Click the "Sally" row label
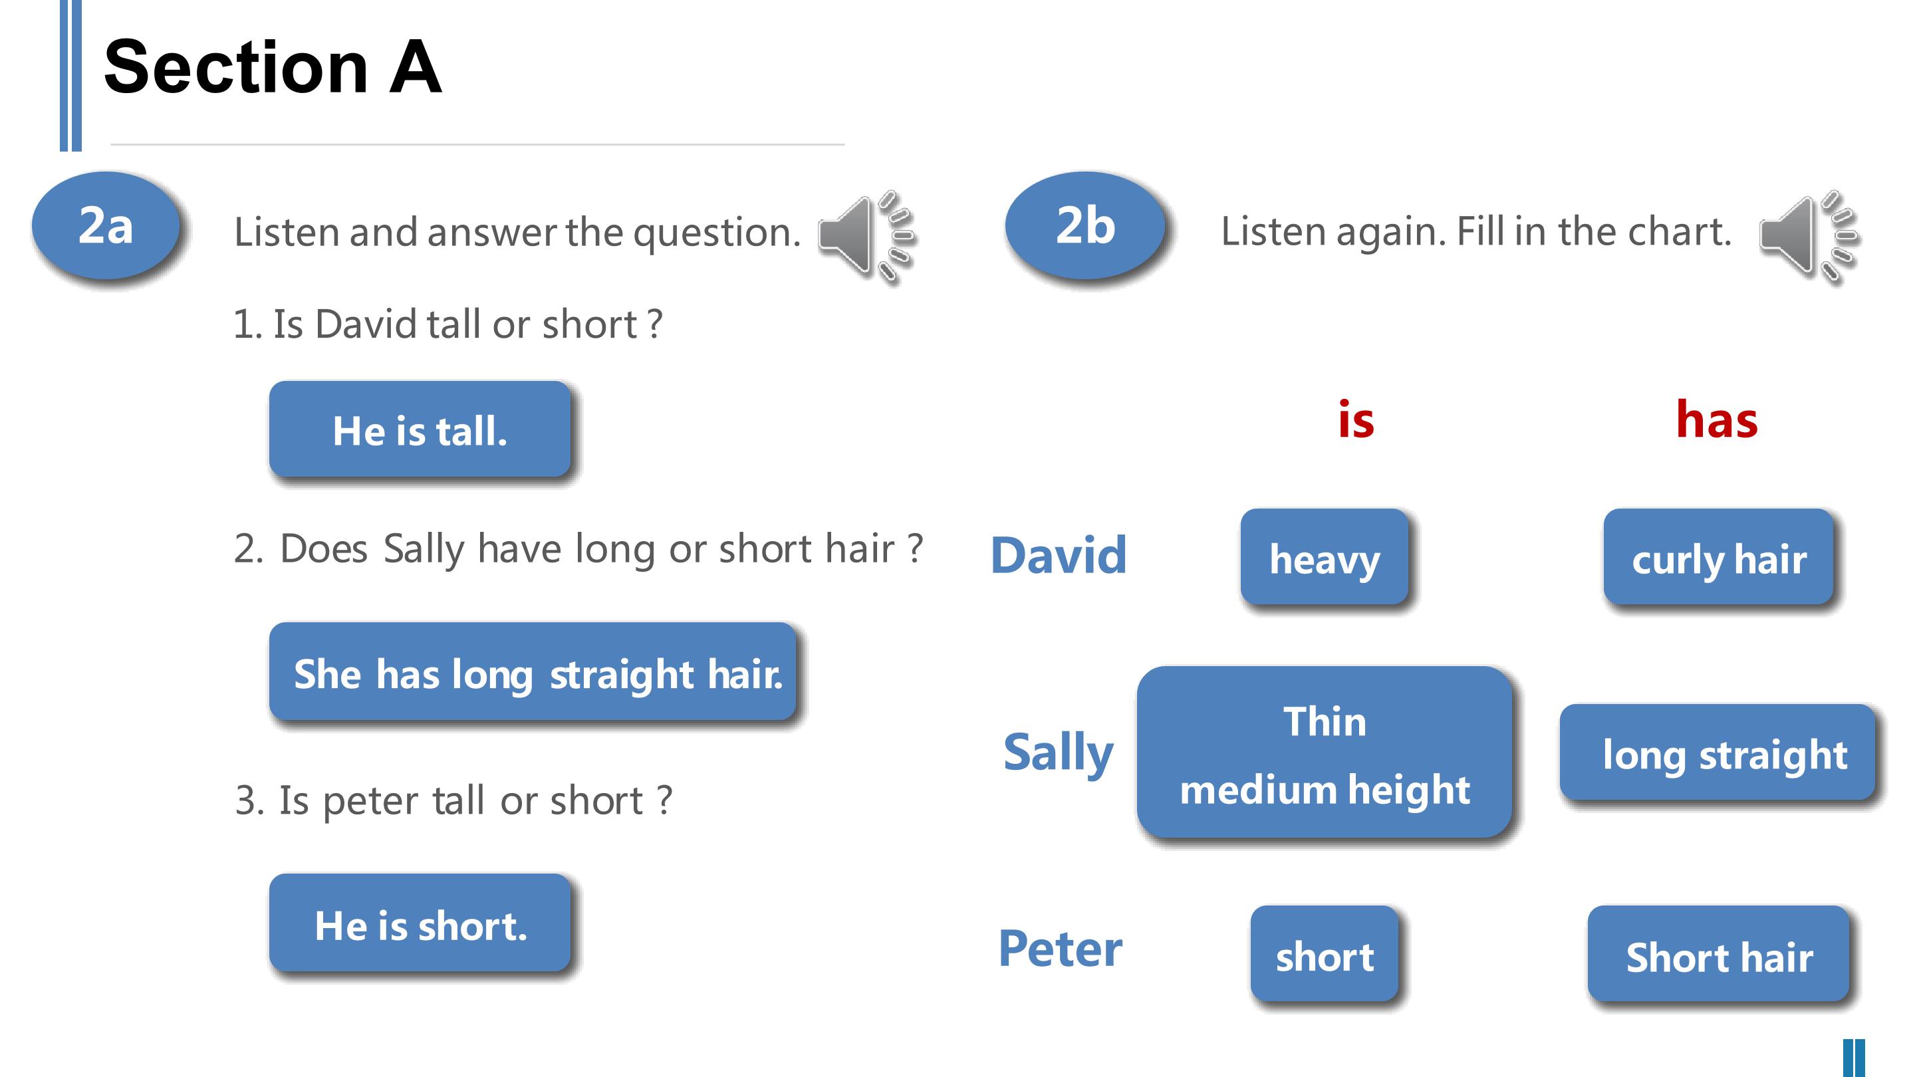The image size is (1915, 1077). click(x=1058, y=752)
